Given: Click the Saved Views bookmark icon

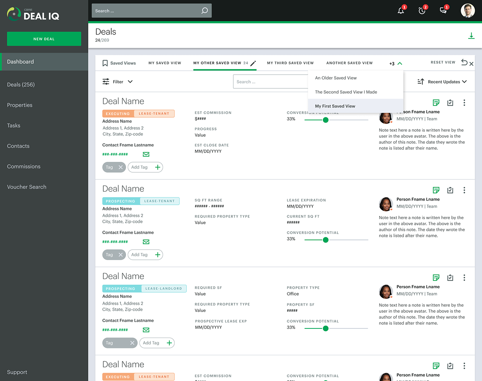Looking at the screenshot, I should click(x=105, y=63).
